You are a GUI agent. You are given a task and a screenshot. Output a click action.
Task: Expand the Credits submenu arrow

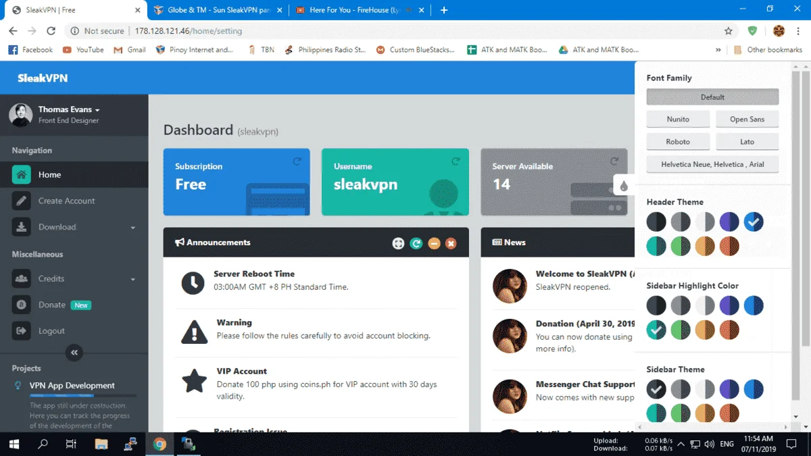coord(133,279)
